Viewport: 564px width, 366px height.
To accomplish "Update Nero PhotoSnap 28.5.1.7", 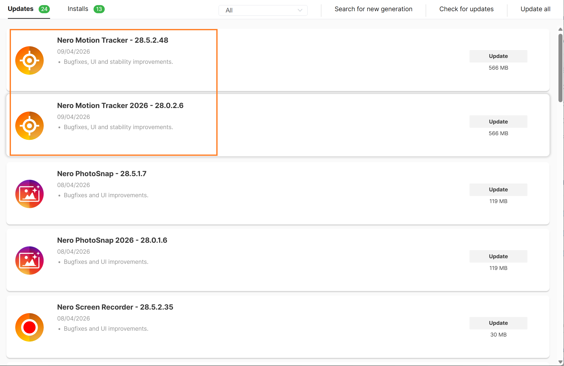I will [498, 190].
